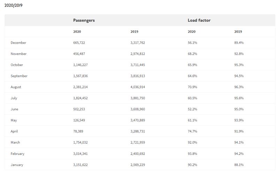
Task: Select the Passengers column header
Action: (x=84, y=20)
